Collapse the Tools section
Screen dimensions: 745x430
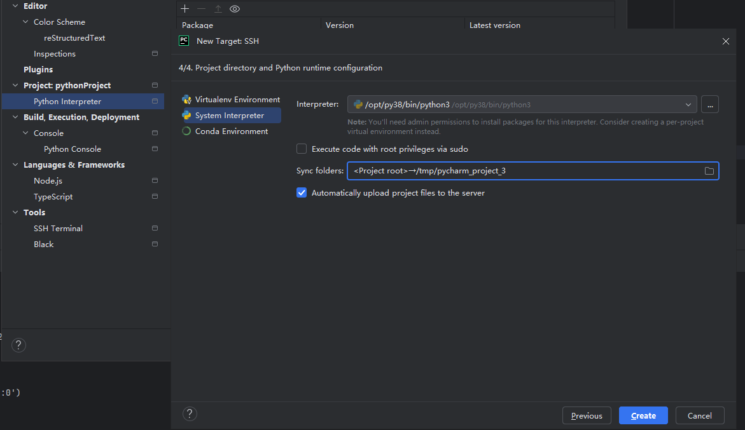15,212
